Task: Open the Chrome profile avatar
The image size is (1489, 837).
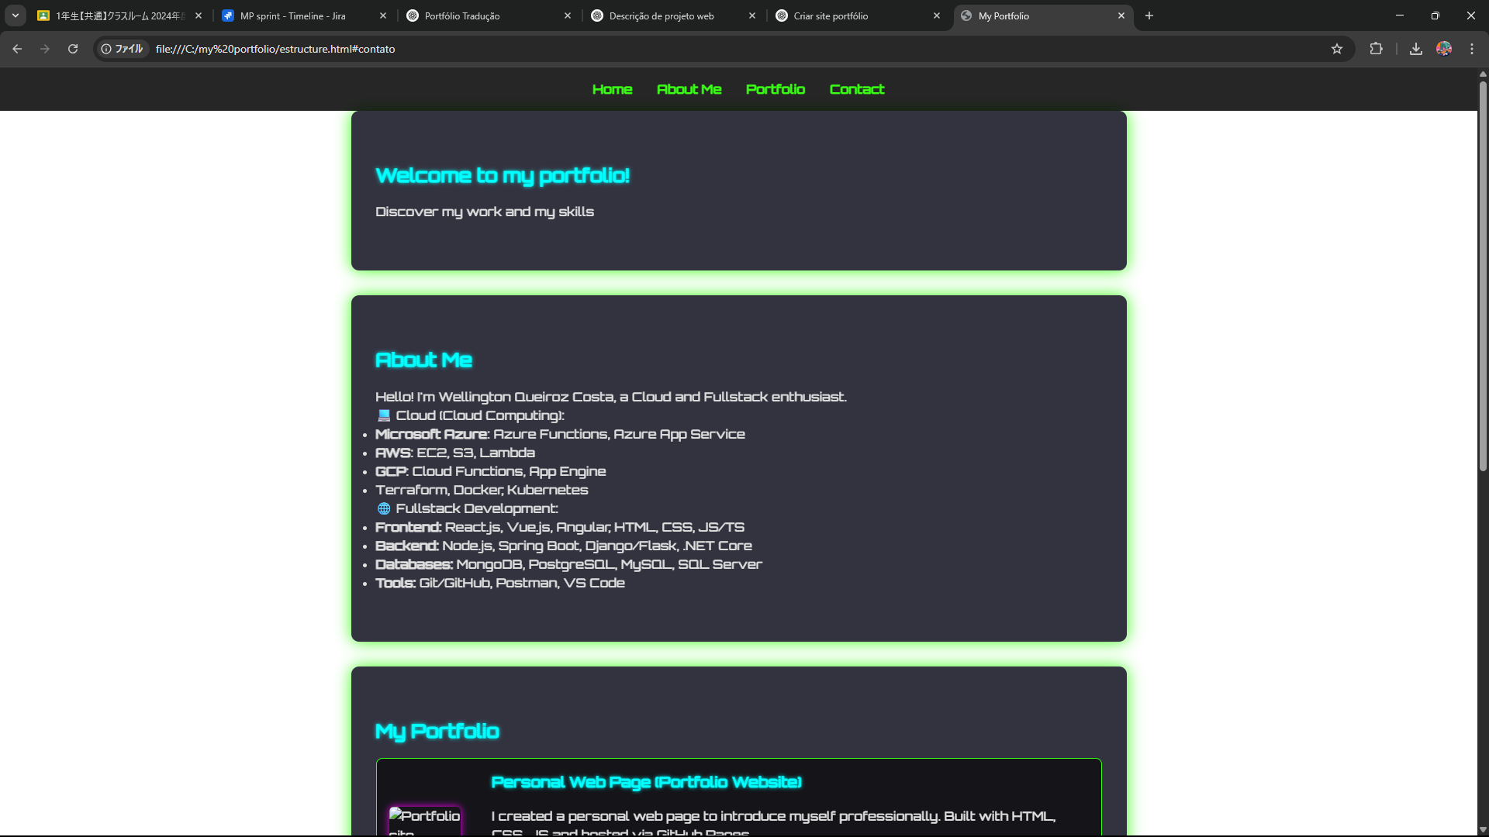Action: click(1444, 49)
